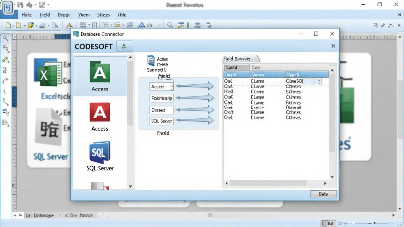Screen dimensions: 404x227
Task: Click the SQL Server label in background window
Action: (51, 156)
